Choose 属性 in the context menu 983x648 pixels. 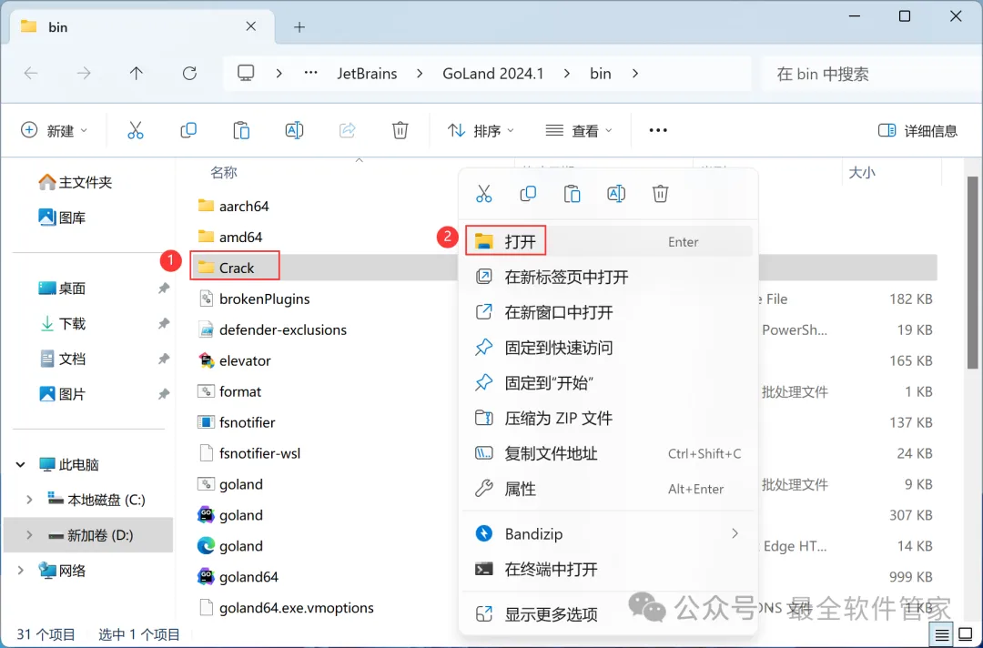(608, 488)
